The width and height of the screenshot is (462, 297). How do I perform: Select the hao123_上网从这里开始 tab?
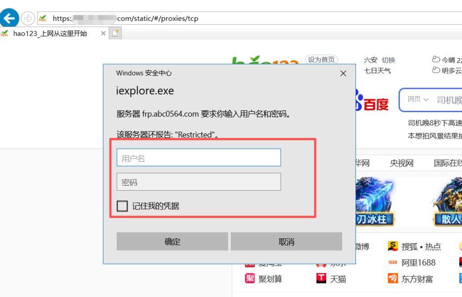50,33
